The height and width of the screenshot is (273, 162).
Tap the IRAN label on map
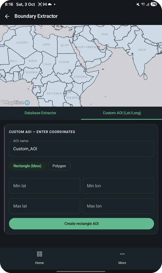coord(105,34)
